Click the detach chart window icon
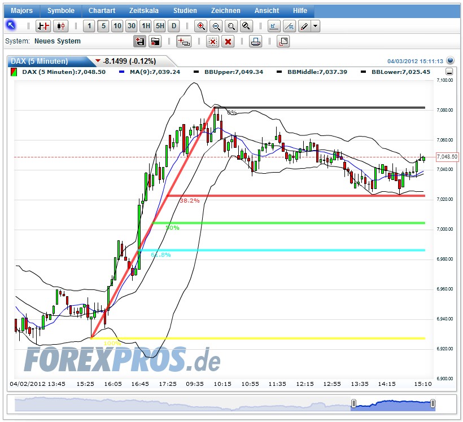This screenshot has width=463, height=422. (x=283, y=41)
